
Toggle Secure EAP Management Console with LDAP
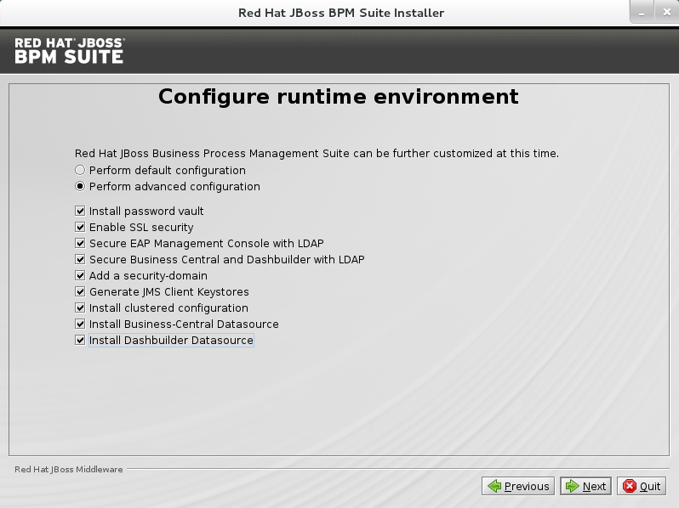pos(80,243)
